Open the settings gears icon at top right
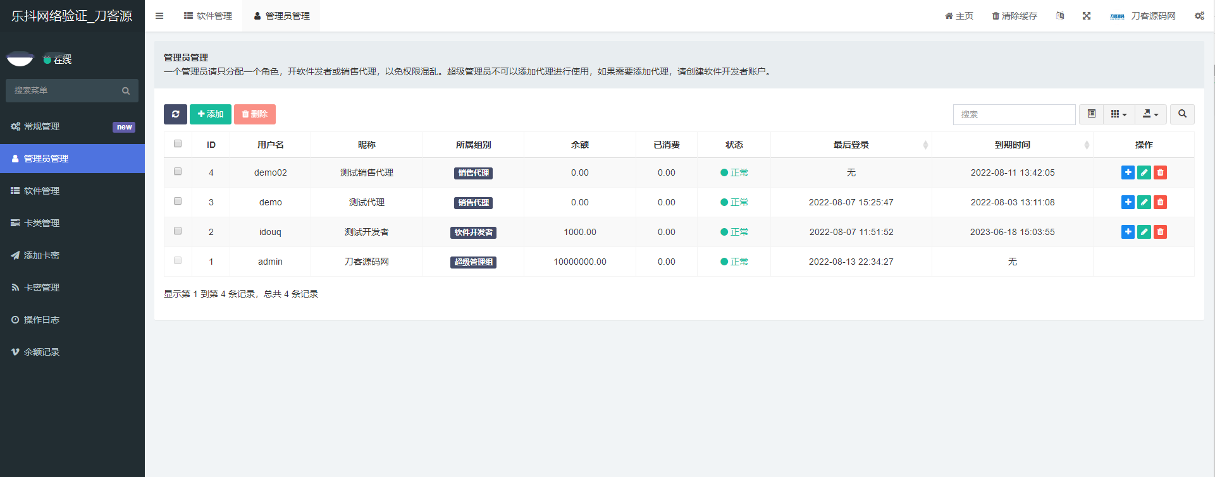 click(1199, 16)
